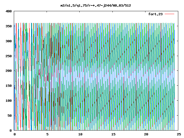Click the x-axis label 20
Screen dimensions: 184x138
coord(146,134)
